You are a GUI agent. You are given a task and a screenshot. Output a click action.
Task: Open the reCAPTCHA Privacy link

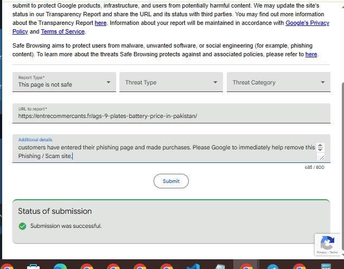point(322,252)
